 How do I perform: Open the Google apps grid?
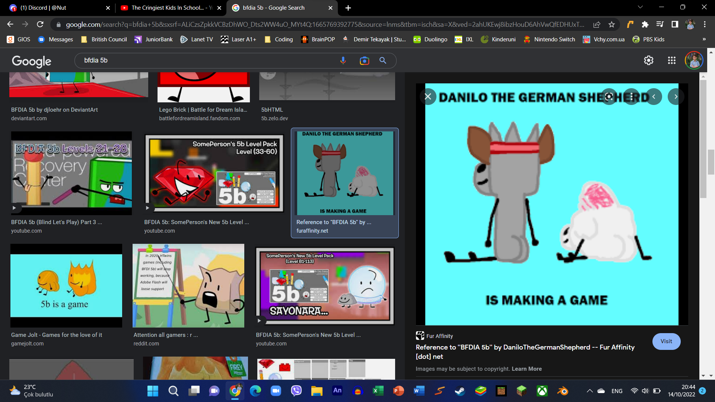click(672, 60)
